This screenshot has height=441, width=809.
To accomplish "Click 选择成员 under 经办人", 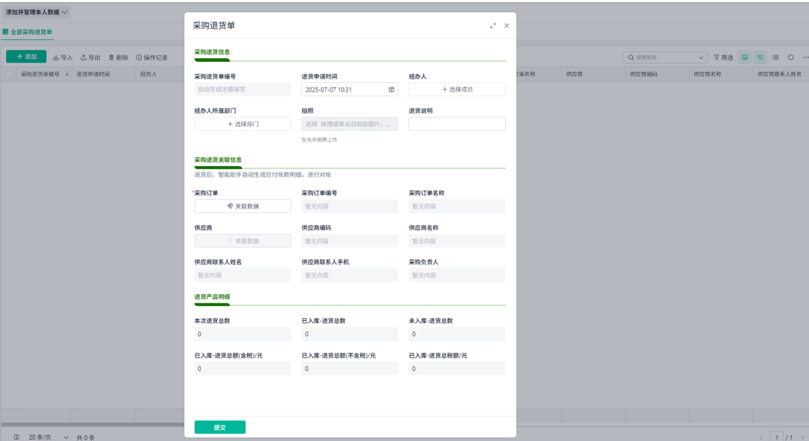I will [x=457, y=89].
